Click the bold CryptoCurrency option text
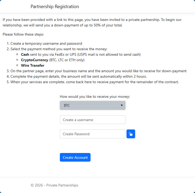 34,60
